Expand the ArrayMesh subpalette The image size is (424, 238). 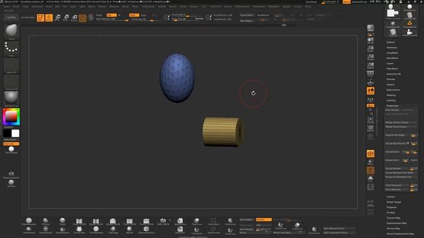click(392, 53)
